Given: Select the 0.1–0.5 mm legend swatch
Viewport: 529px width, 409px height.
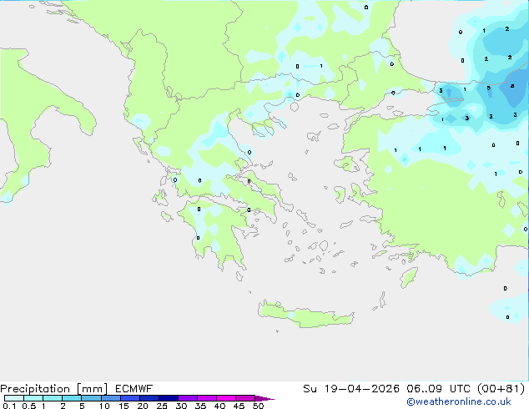Looking at the screenshot, I should tap(14, 398).
